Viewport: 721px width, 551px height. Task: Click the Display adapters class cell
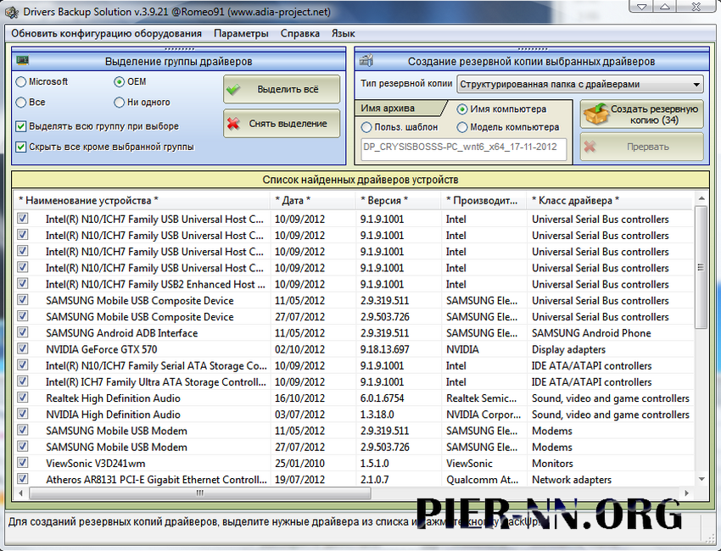(569, 350)
